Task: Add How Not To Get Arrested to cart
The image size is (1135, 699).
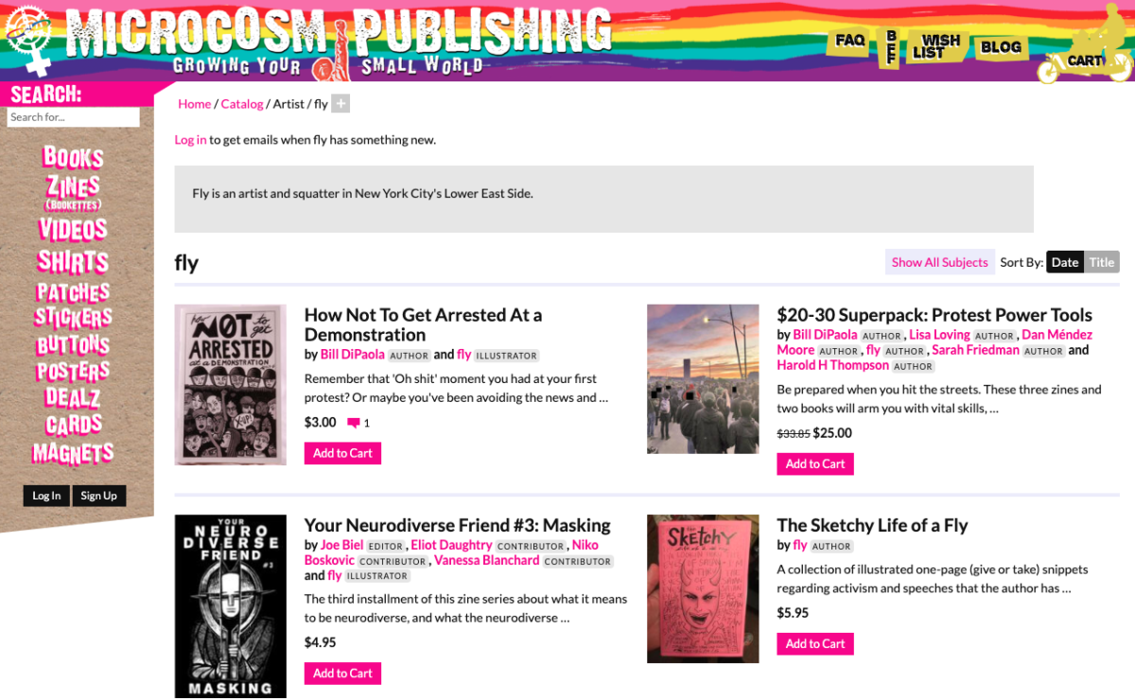Action: click(342, 453)
